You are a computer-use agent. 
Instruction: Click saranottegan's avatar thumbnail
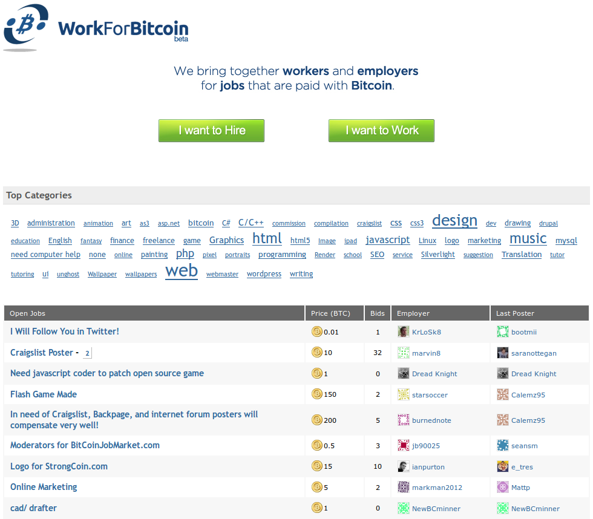click(502, 353)
